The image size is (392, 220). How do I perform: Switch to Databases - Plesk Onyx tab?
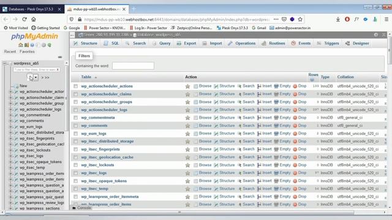tap(32, 9)
